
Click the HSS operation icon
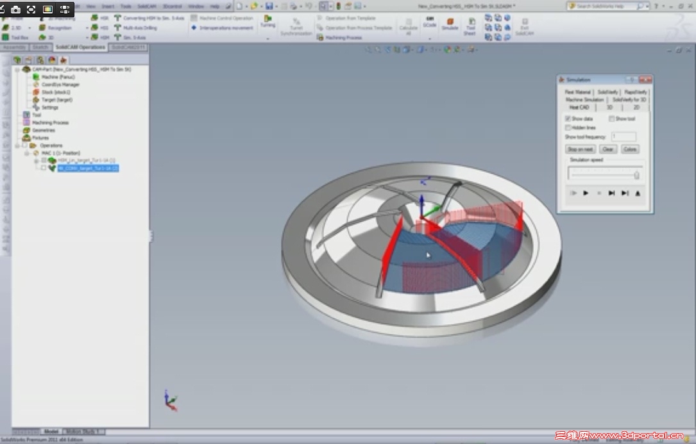click(x=100, y=28)
